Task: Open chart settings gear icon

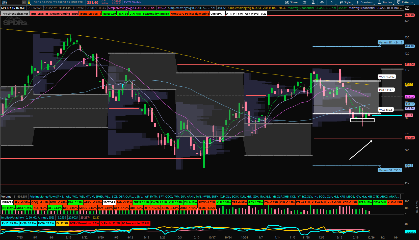Action: pyautogui.click(x=322, y=2)
